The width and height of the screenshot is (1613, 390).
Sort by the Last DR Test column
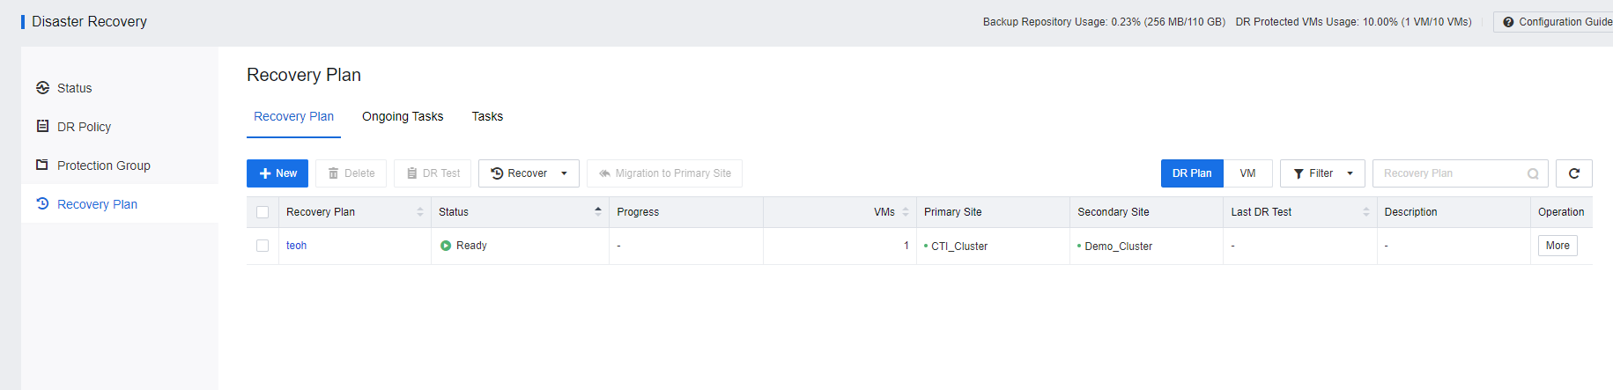[x=1365, y=212]
